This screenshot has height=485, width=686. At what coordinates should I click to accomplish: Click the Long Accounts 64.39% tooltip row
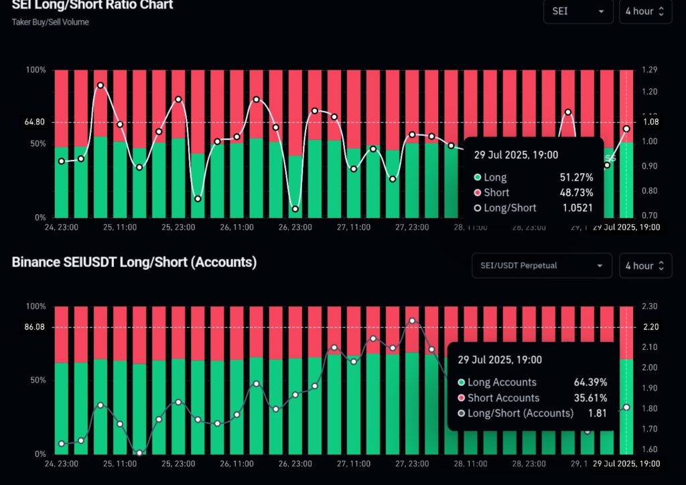point(532,383)
